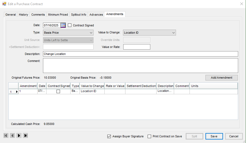This screenshot has width=246, height=143.
Task: Sort by Value to Change column header
Action: coord(92,86)
